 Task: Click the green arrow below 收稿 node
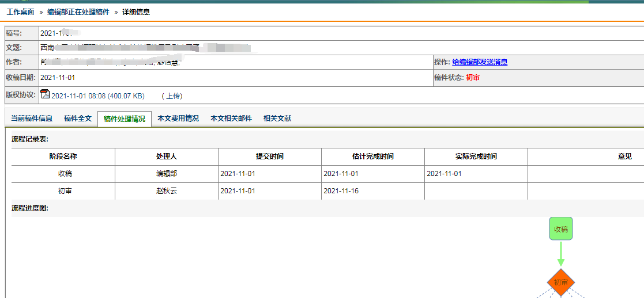[560, 254]
